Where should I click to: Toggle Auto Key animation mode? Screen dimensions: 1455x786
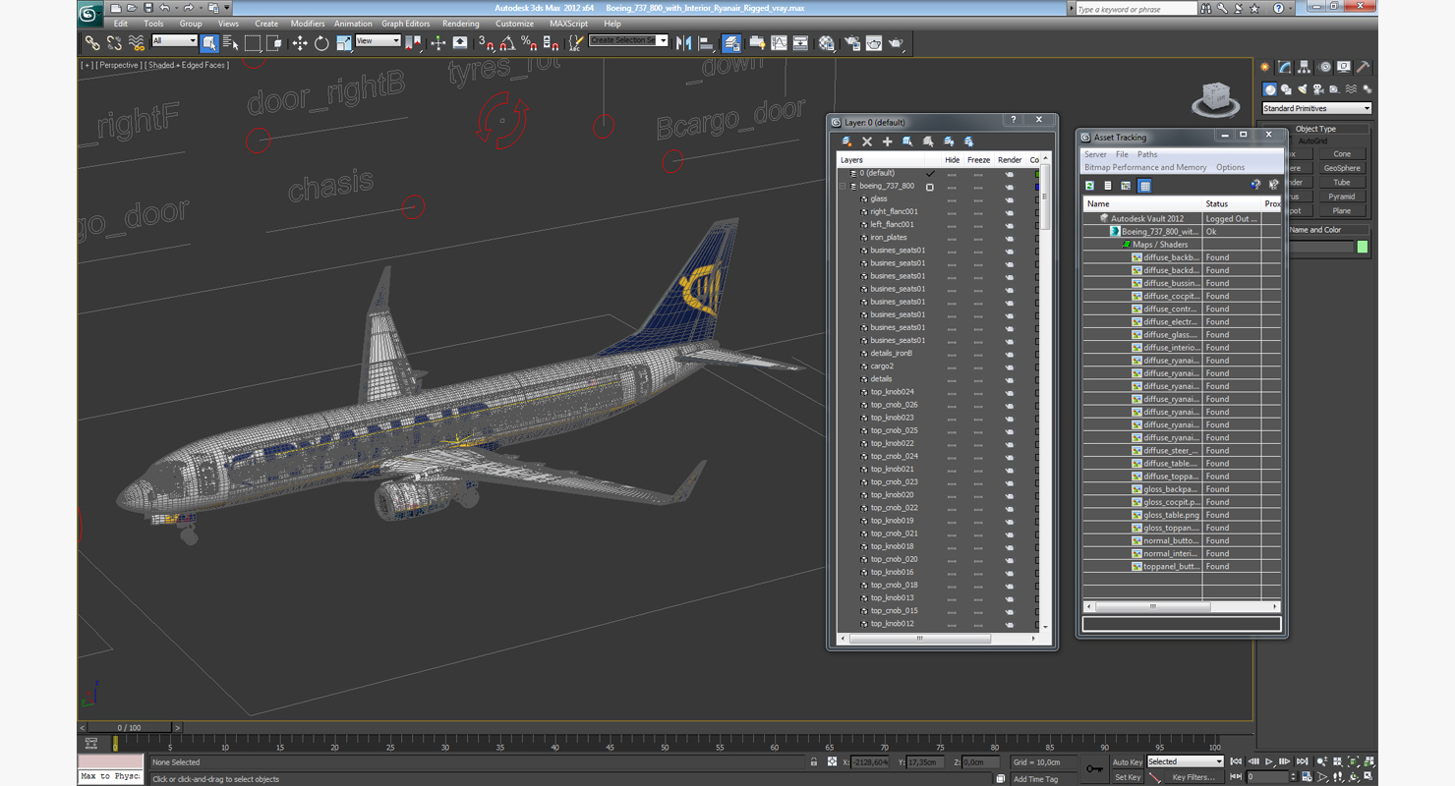[x=1127, y=761]
